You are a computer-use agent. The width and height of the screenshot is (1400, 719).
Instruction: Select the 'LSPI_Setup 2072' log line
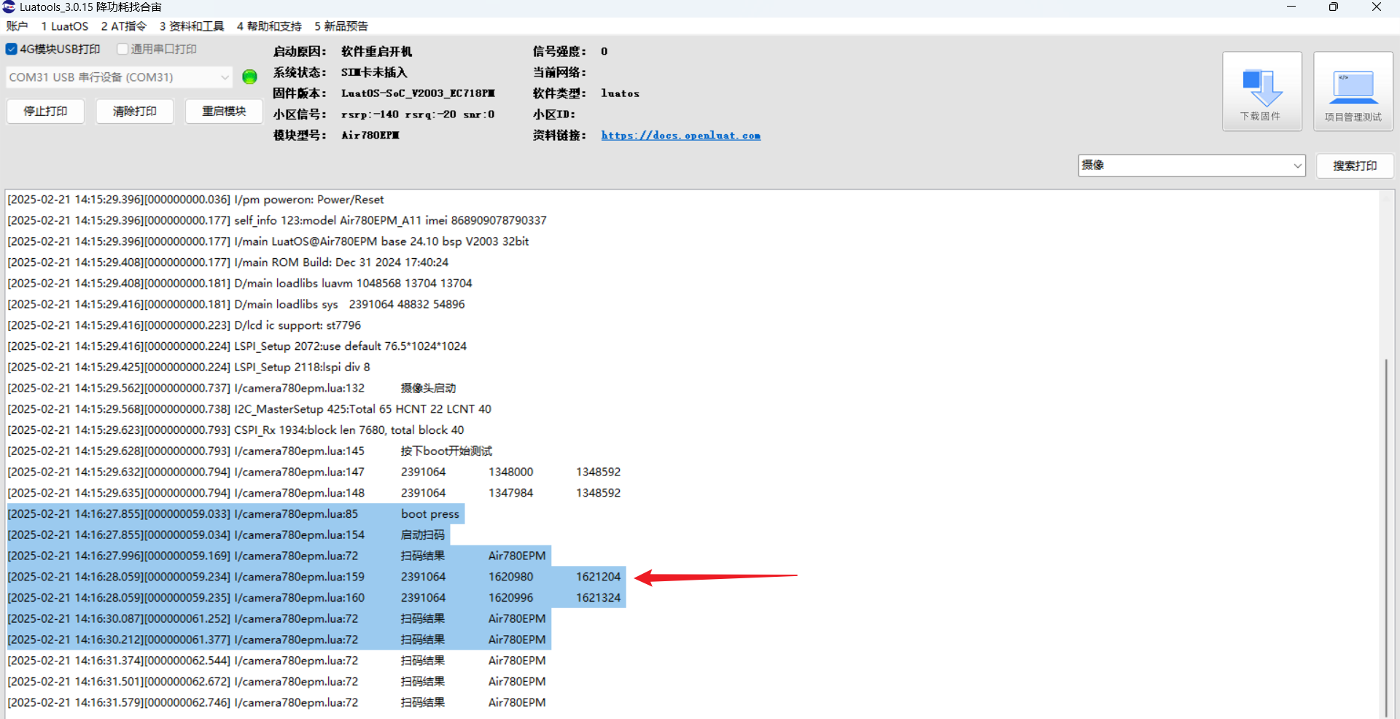tap(237, 346)
